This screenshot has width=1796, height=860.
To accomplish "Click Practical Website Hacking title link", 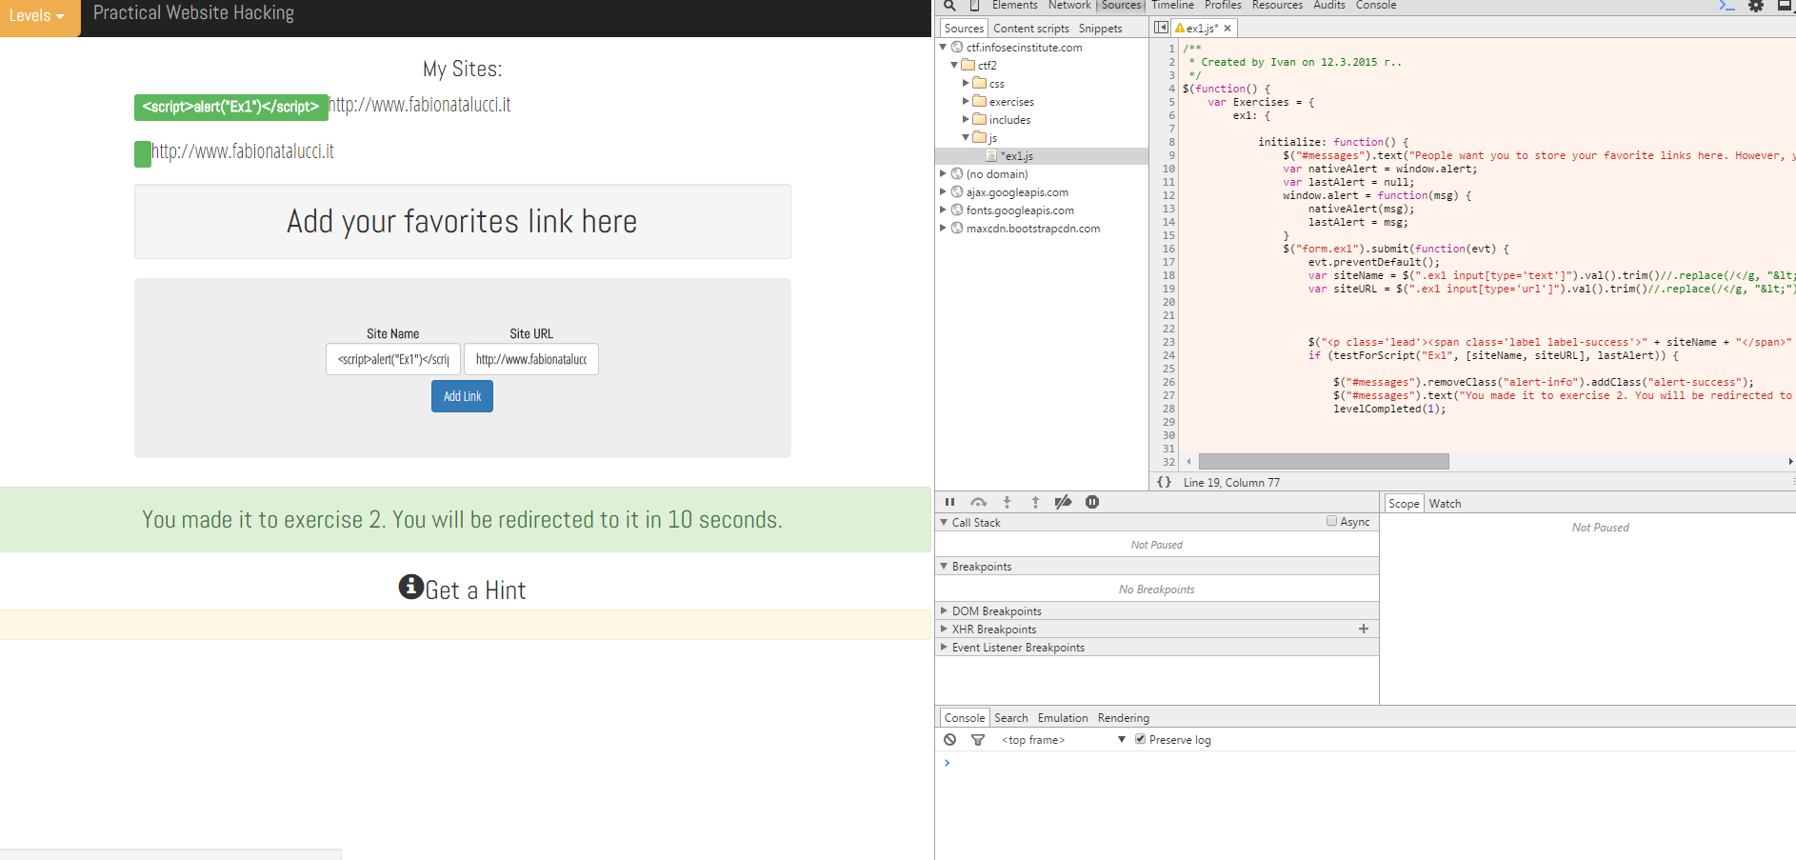I will coord(193,13).
